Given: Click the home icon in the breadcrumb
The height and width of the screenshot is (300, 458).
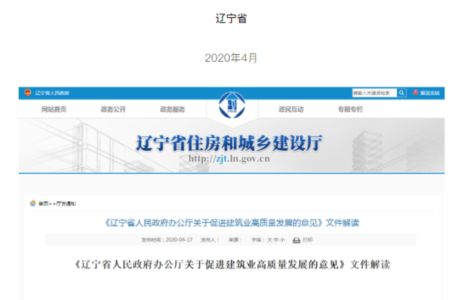Looking at the screenshot, I should [x=32, y=203].
